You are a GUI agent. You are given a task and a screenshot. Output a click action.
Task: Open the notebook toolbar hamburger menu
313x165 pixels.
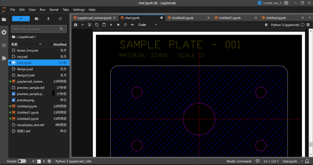pyautogui.click(x=308, y=25)
